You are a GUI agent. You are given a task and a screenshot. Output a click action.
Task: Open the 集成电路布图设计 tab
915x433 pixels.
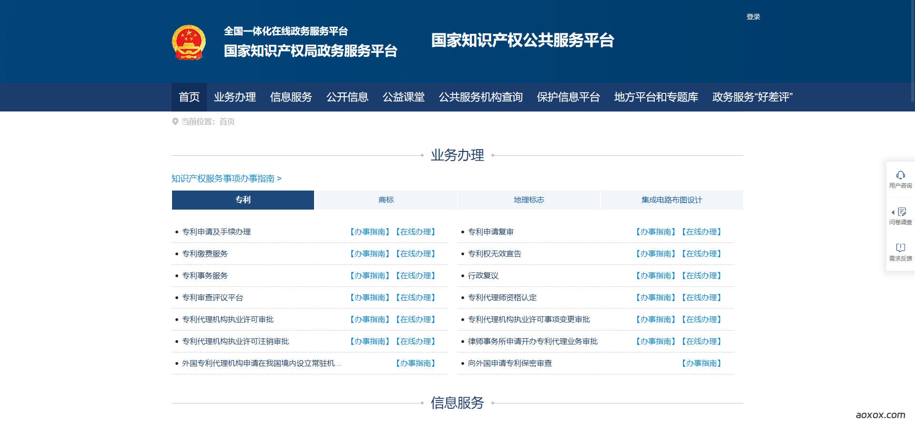[672, 200]
